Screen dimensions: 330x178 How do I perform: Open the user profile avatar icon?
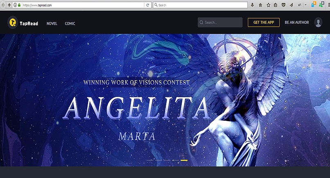318,23
